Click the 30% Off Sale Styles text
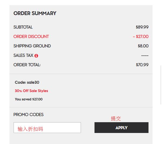 tap(31, 91)
